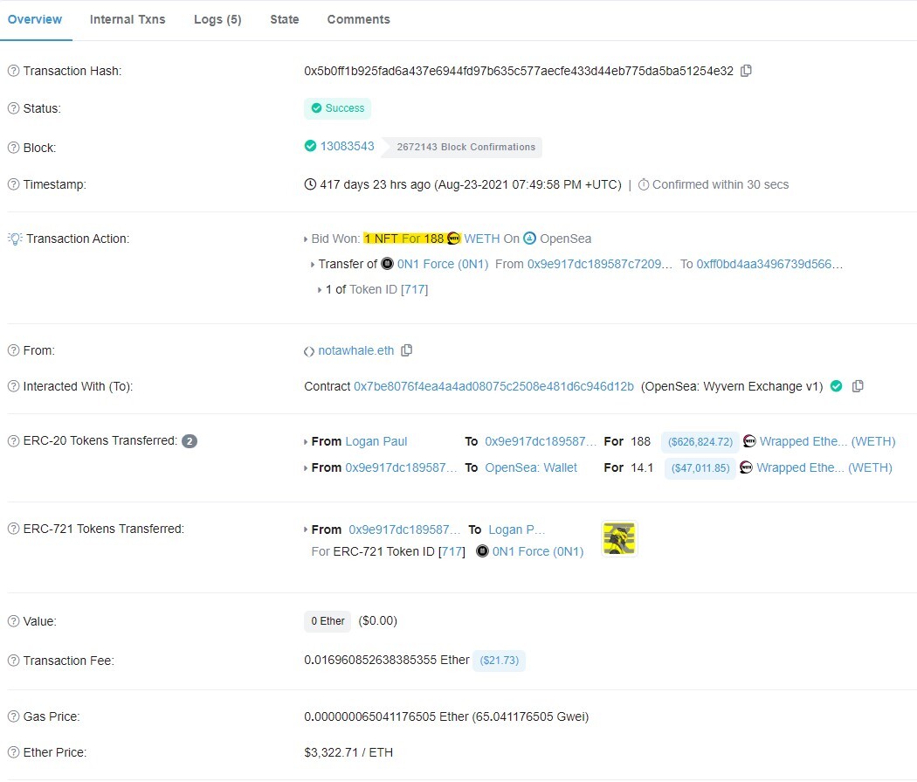This screenshot has height=782, width=917.
Task: Open the OpenSea link in Transaction Action
Action: pyautogui.click(x=566, y=239)
